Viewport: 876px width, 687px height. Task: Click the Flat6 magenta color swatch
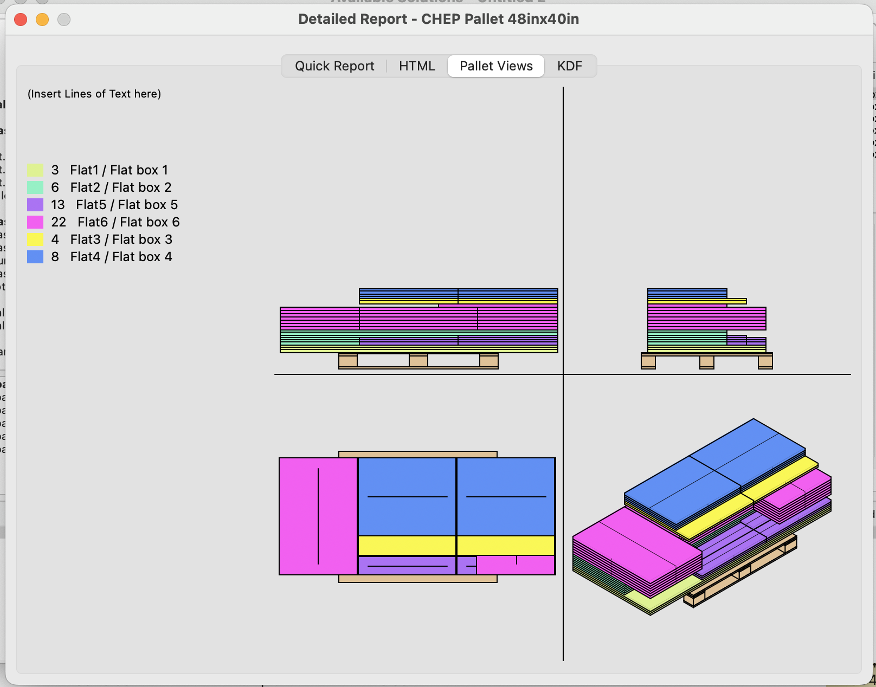coord(35,222)
